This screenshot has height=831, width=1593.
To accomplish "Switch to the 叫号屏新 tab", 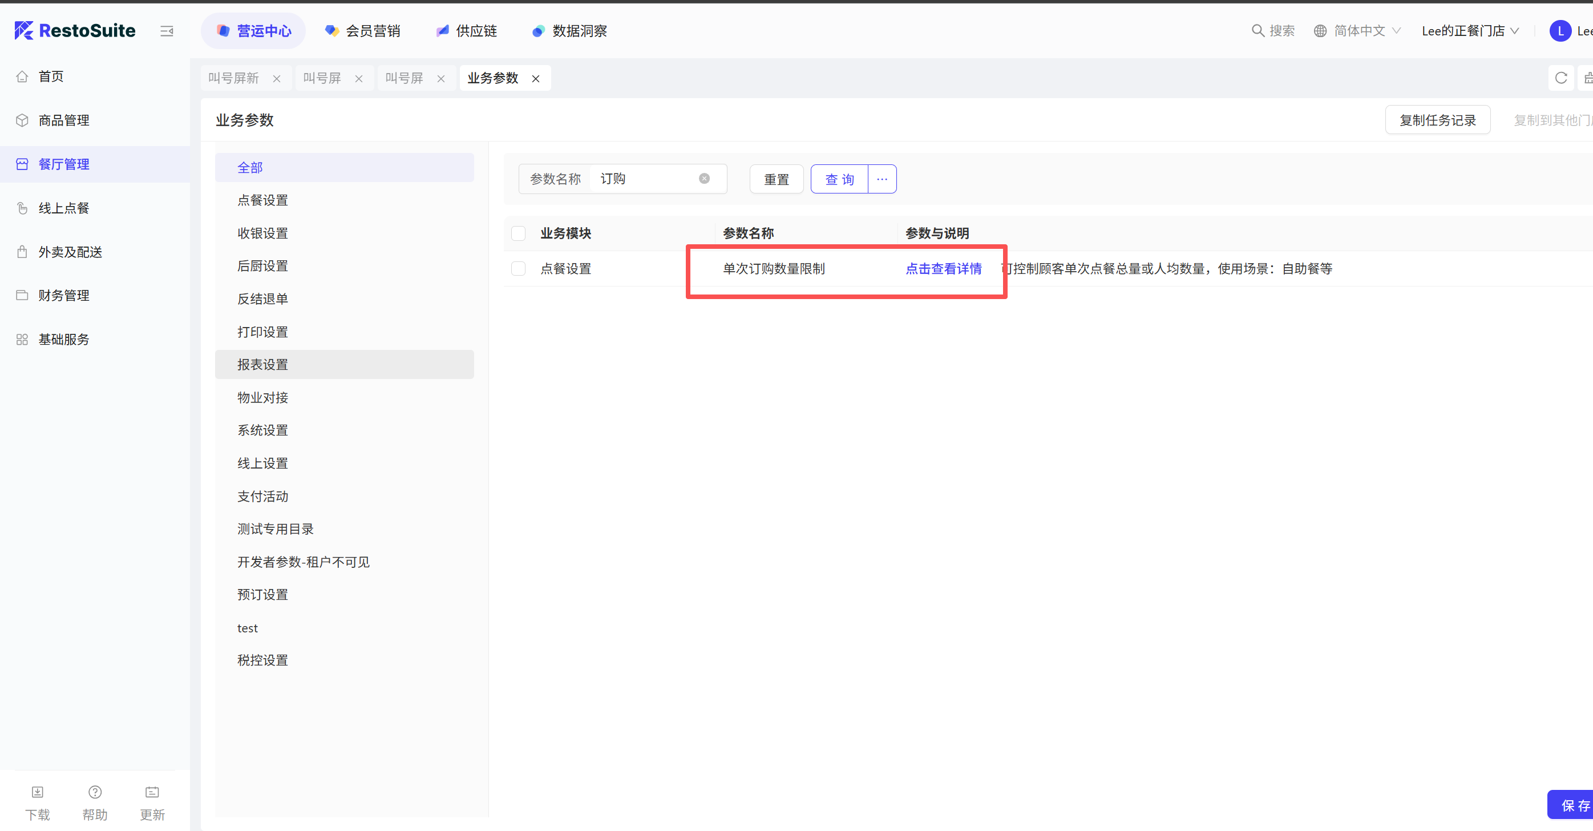I will click(x=234, y=78).
